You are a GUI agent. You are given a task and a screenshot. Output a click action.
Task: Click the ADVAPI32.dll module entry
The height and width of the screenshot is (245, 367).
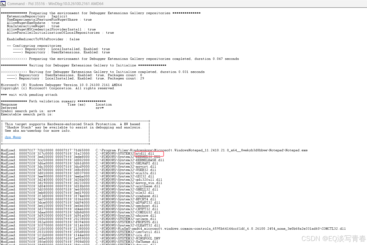click(80, 203)
